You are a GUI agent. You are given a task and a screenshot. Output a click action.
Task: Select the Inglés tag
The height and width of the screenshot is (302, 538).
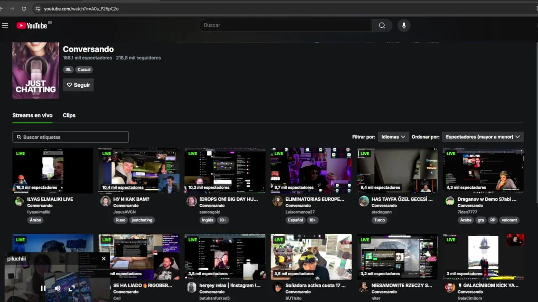pos(208,220)
